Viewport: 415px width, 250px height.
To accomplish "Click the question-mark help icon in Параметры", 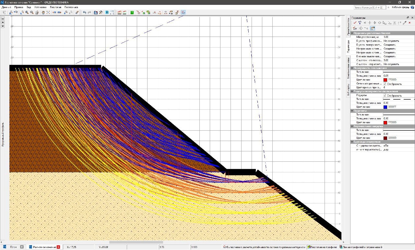I will (360, 23).
